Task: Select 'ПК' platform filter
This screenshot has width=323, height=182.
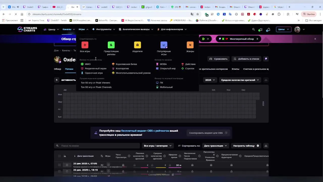Action: click(x=159, y=83)
